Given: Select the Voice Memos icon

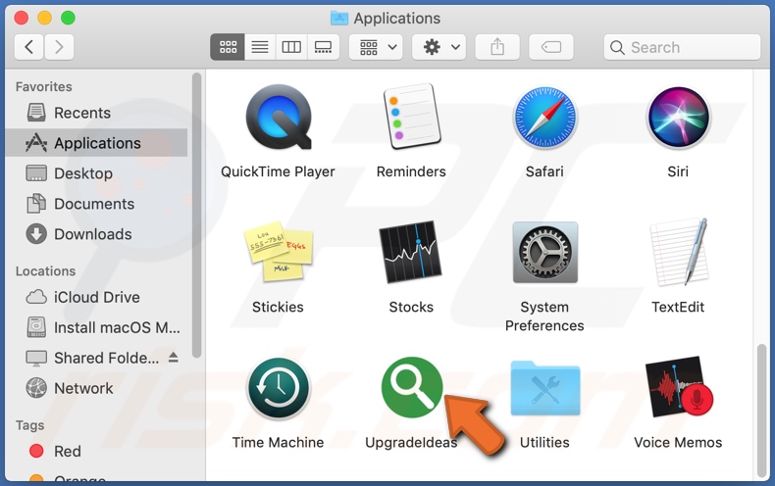Looking at the screenshot, I should (x=678, y=387).
